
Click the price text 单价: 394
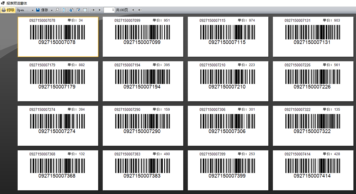coord(76,109)
